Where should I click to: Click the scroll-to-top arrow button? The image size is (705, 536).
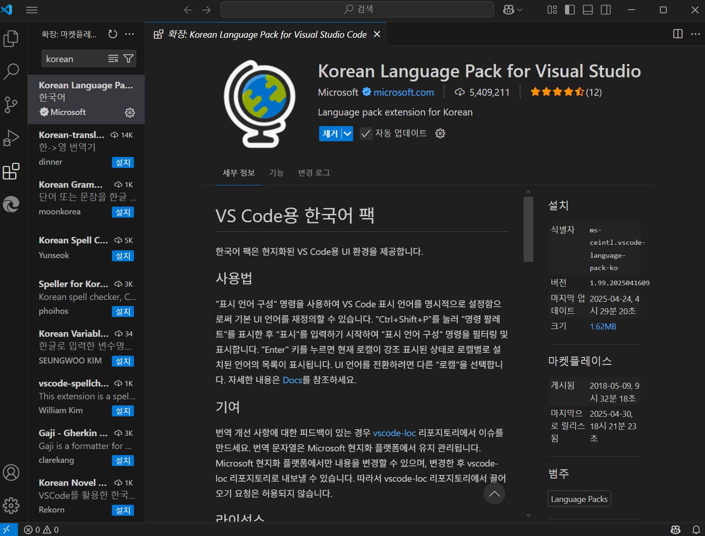click(x=495, y=494)
